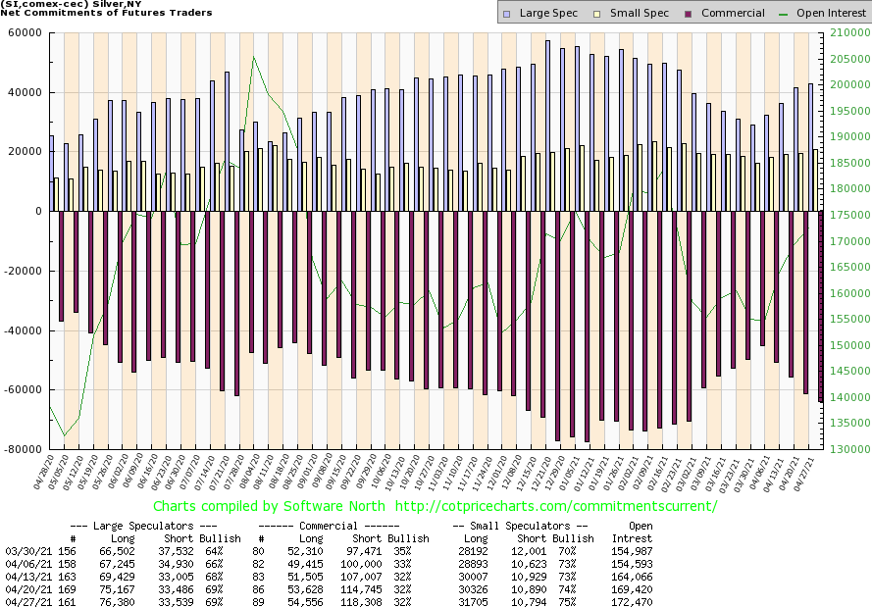Click the Commercial legend color box
This screenshot has width=872, height=608.
pyautogui.click(x=689, y=14)
